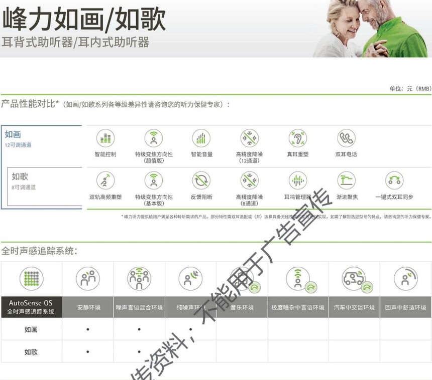This screenshot has width=432, height=380.
Task: Click the 极度嘈杂中言语环境 column header
Action: pos(298,307)
